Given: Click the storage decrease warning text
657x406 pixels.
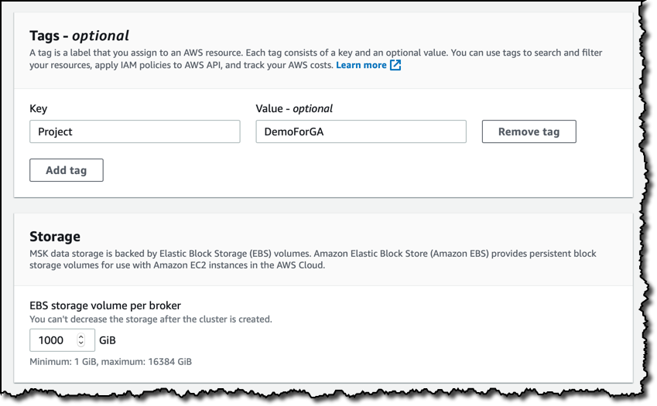Looking at the screenshot, I should click(151, 319).
